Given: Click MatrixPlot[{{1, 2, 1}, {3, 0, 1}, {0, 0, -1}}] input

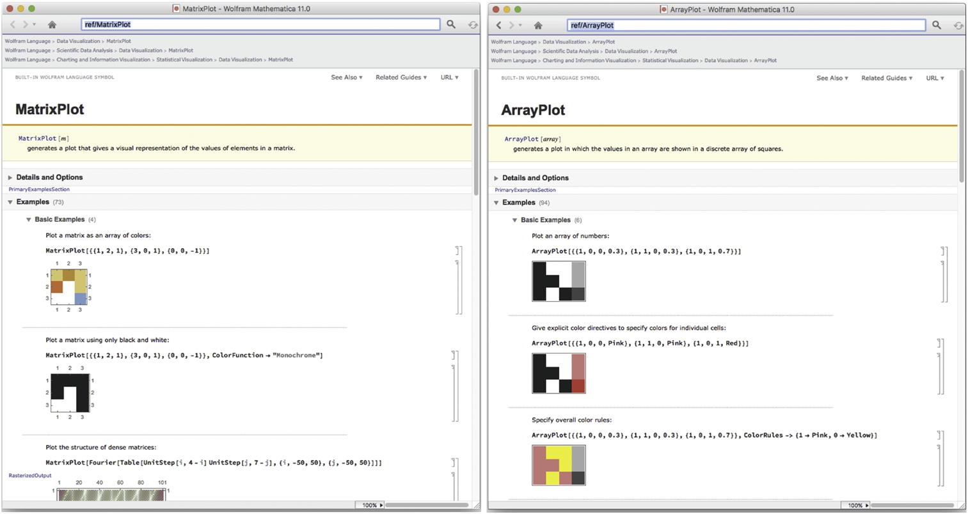Looking at the screenshot, I should click(127, 251).
